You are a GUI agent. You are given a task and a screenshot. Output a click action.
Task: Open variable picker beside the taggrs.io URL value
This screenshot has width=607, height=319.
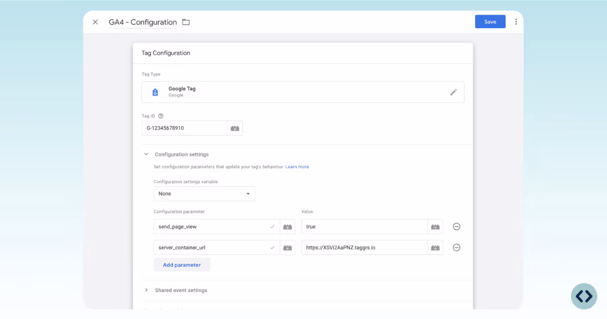pyautogui.click(x=436, y=248)
